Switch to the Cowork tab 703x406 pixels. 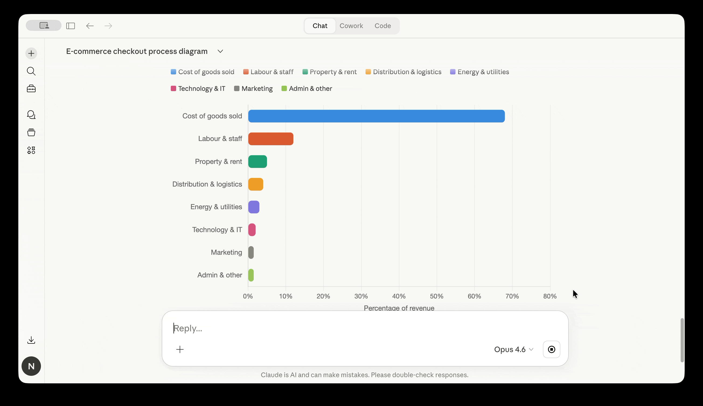351,26
